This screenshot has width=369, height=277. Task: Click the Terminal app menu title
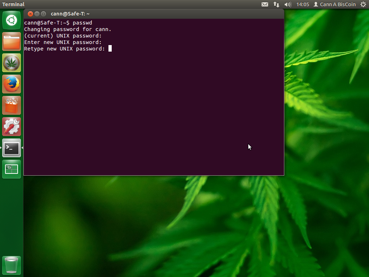point(13,4)
